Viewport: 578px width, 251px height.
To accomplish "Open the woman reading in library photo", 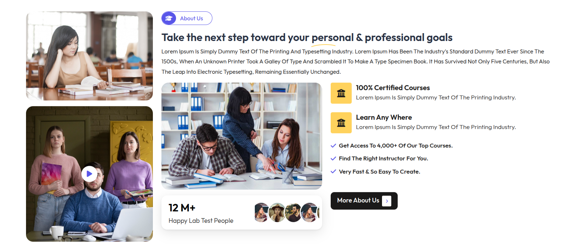I will [89, 56].
